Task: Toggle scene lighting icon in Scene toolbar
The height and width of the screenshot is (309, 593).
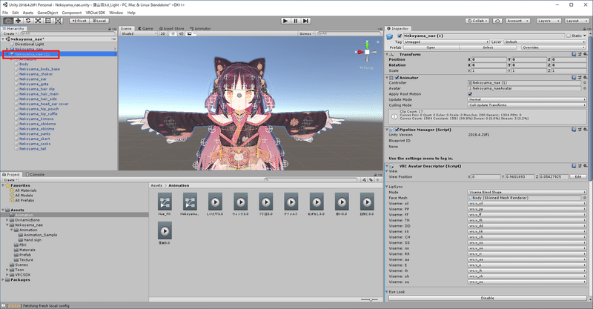Action: pos(173,33)
